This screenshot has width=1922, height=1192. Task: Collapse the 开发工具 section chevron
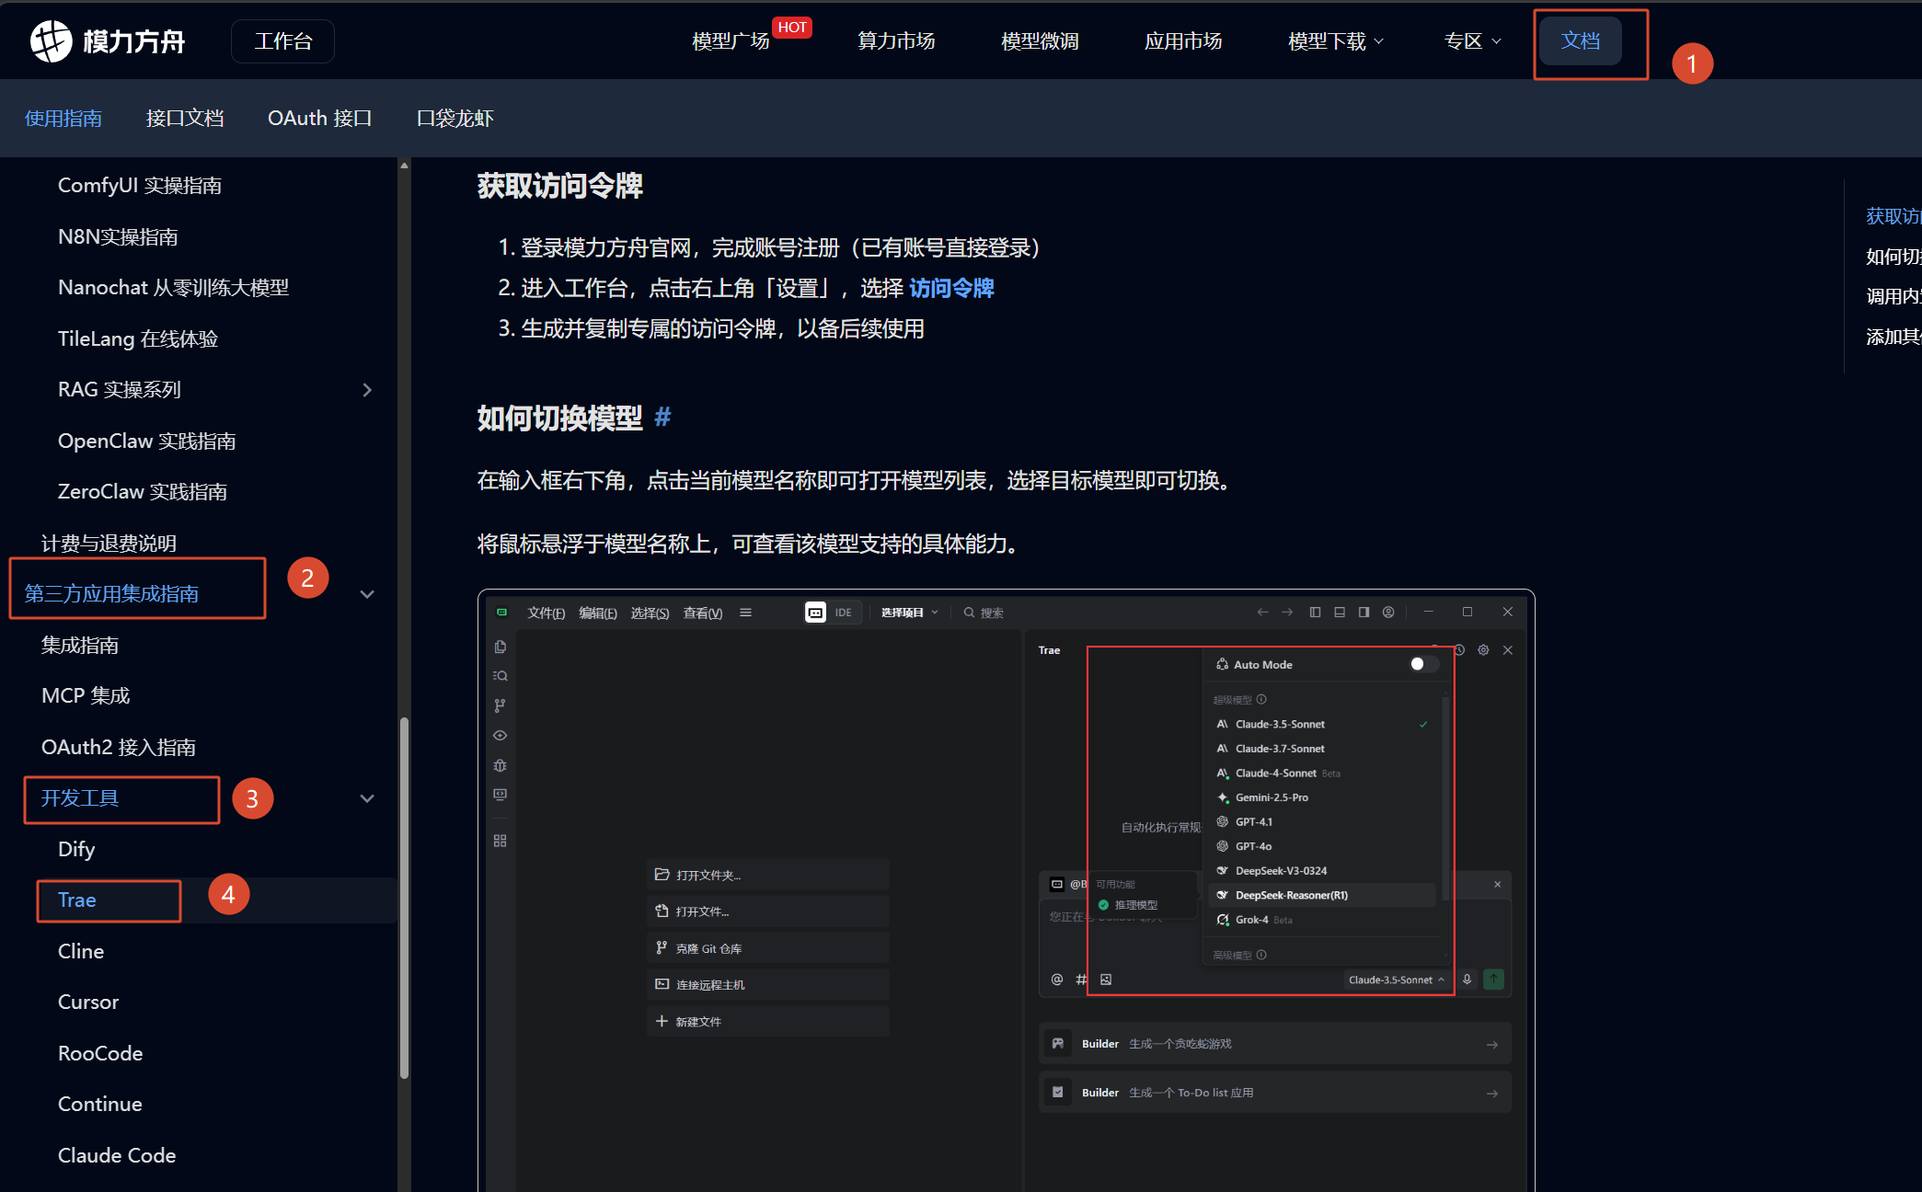pyautogui.click(x=367, y=798)
